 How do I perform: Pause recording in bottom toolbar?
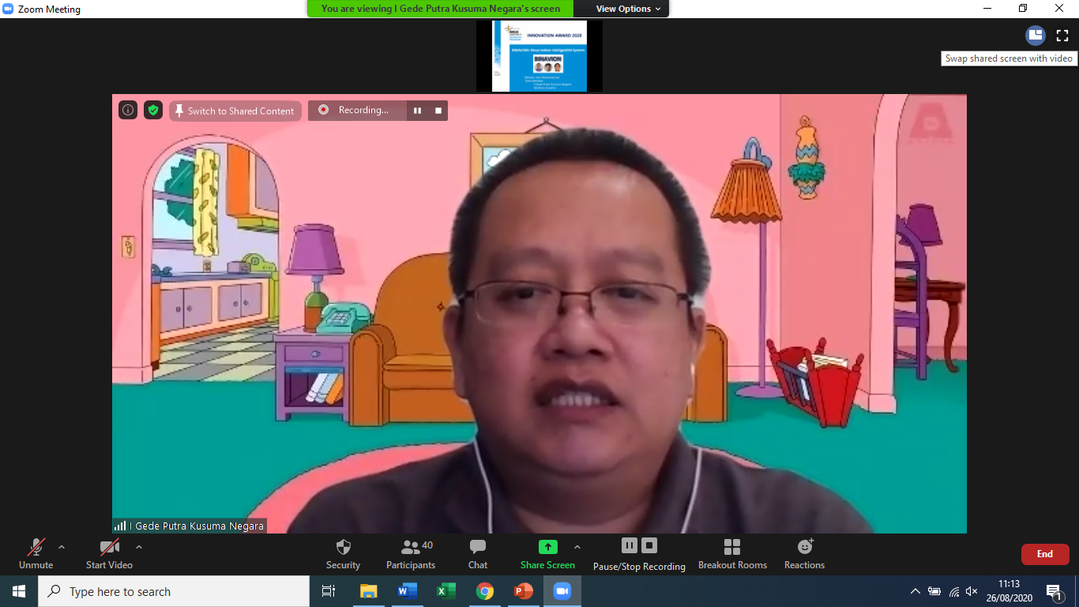pyautogui.click(x=630, y=545)
